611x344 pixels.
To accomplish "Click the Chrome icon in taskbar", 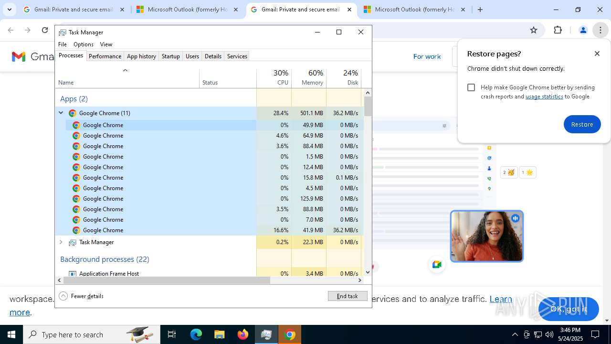I will pos(290,334).
